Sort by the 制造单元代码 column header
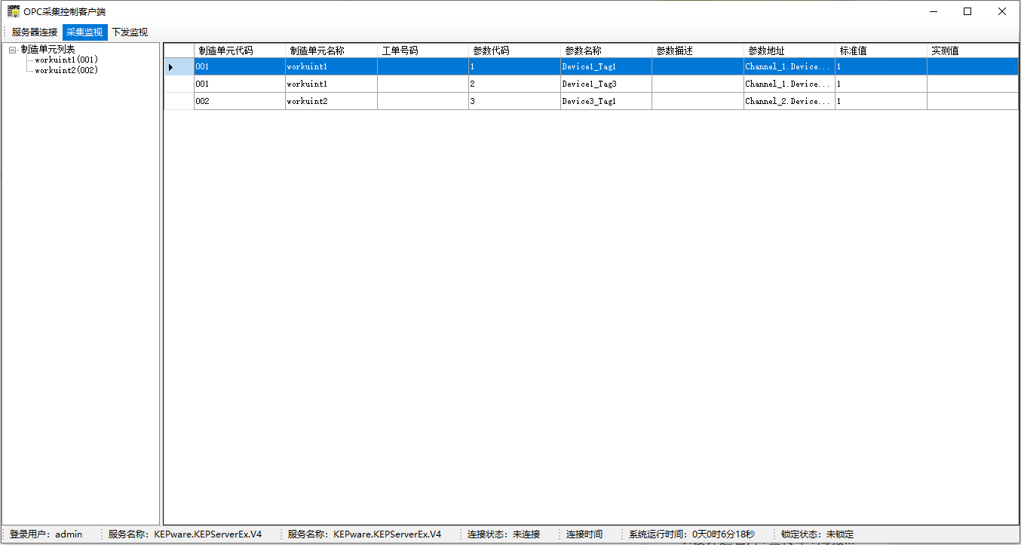 tap(239, 51)
